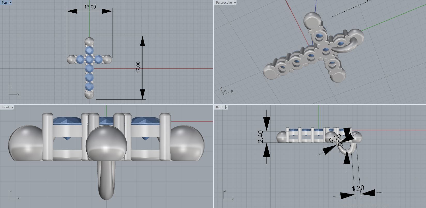Viewport: 426px width, 208px height.
Task: Activate the Right viewport title label
Action: 220,107
